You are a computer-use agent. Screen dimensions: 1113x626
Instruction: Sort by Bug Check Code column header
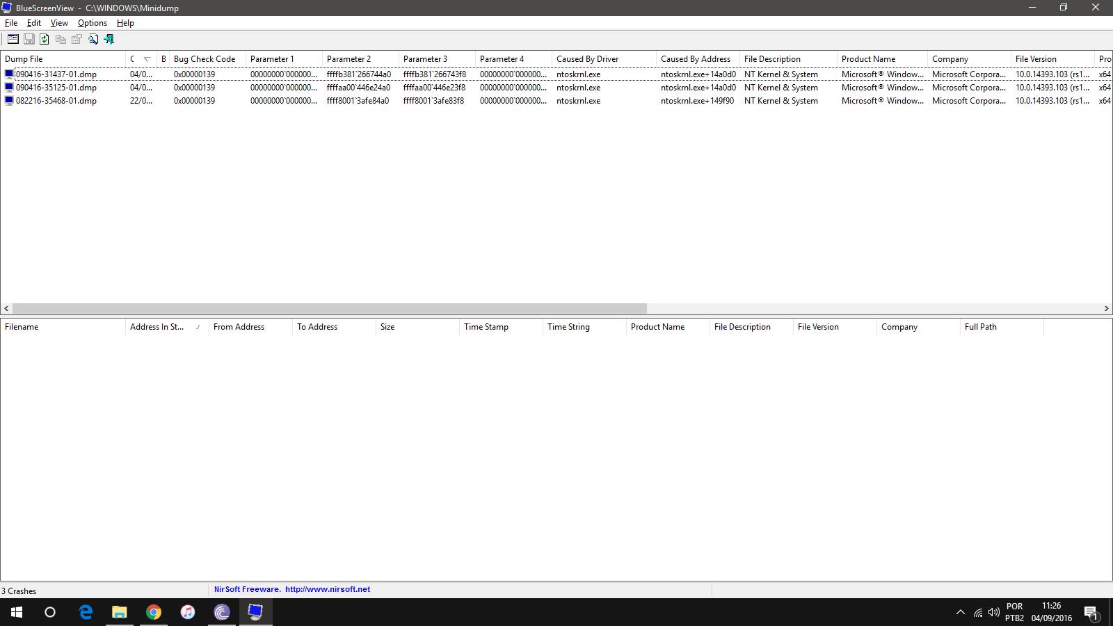pyautogui.click(x=207, y=59)
